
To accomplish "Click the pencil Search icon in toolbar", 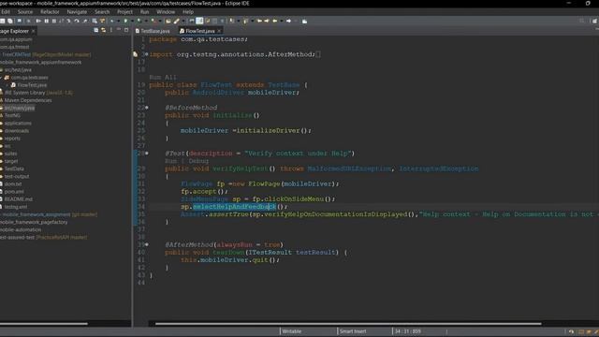I will [x=176, y=21].
